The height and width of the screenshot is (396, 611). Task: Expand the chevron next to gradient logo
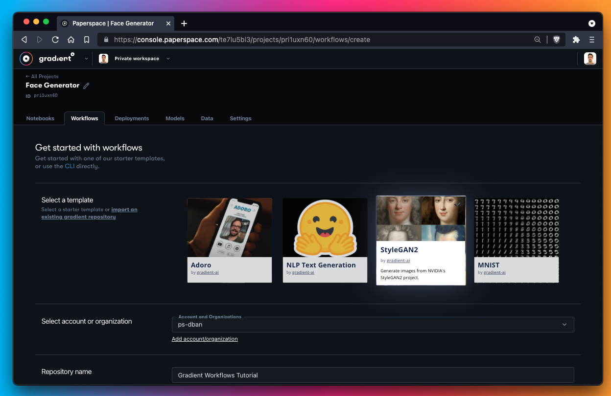87,59
